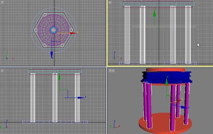Select base platform outline in Left viewport

(x=55, y=122)
